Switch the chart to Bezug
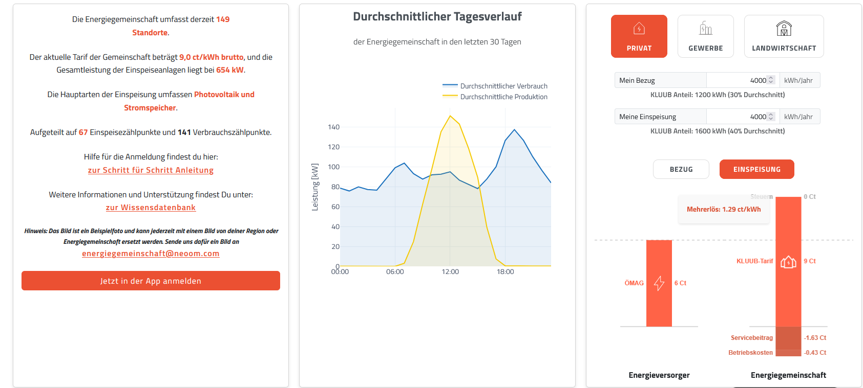The width and height of the screenshot is (863, 388). 681,169
